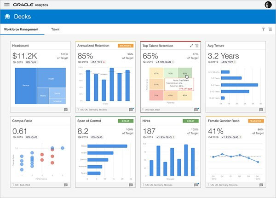Open notes on the Hires card
The height and width of the screenshot is (198, 276).
coord(196,185)
